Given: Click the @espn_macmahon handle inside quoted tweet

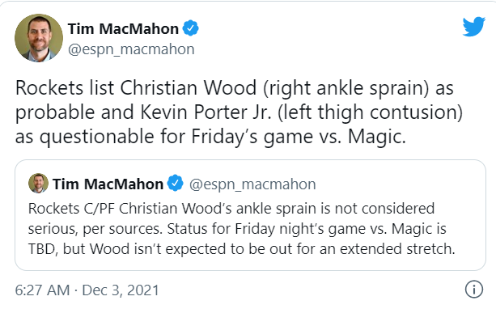Looking at the screenshot, I should click(x=252, y=184).
